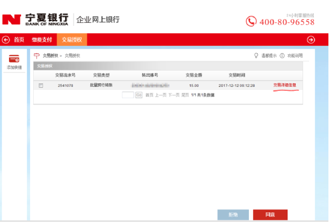
Task: Click the breadcrumb signpost icon
Action: click(37, 55)
